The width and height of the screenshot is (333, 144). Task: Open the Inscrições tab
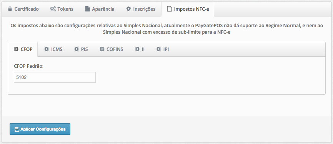pos(141,9)
